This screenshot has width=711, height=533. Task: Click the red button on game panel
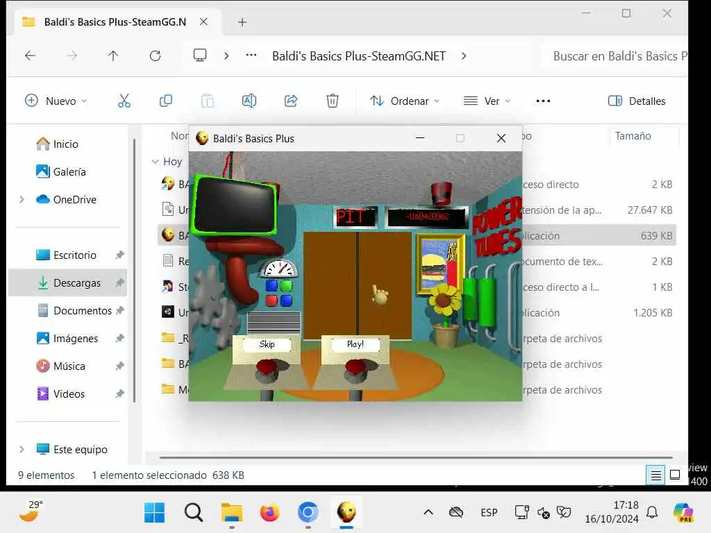271,300
